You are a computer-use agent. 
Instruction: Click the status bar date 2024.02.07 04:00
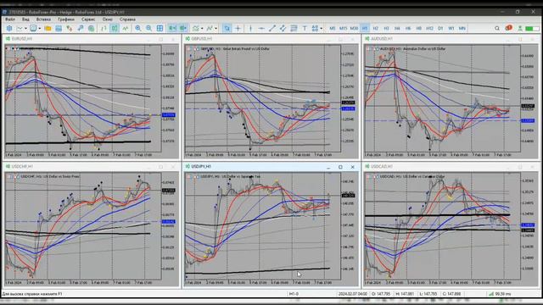tap(353, 294)
